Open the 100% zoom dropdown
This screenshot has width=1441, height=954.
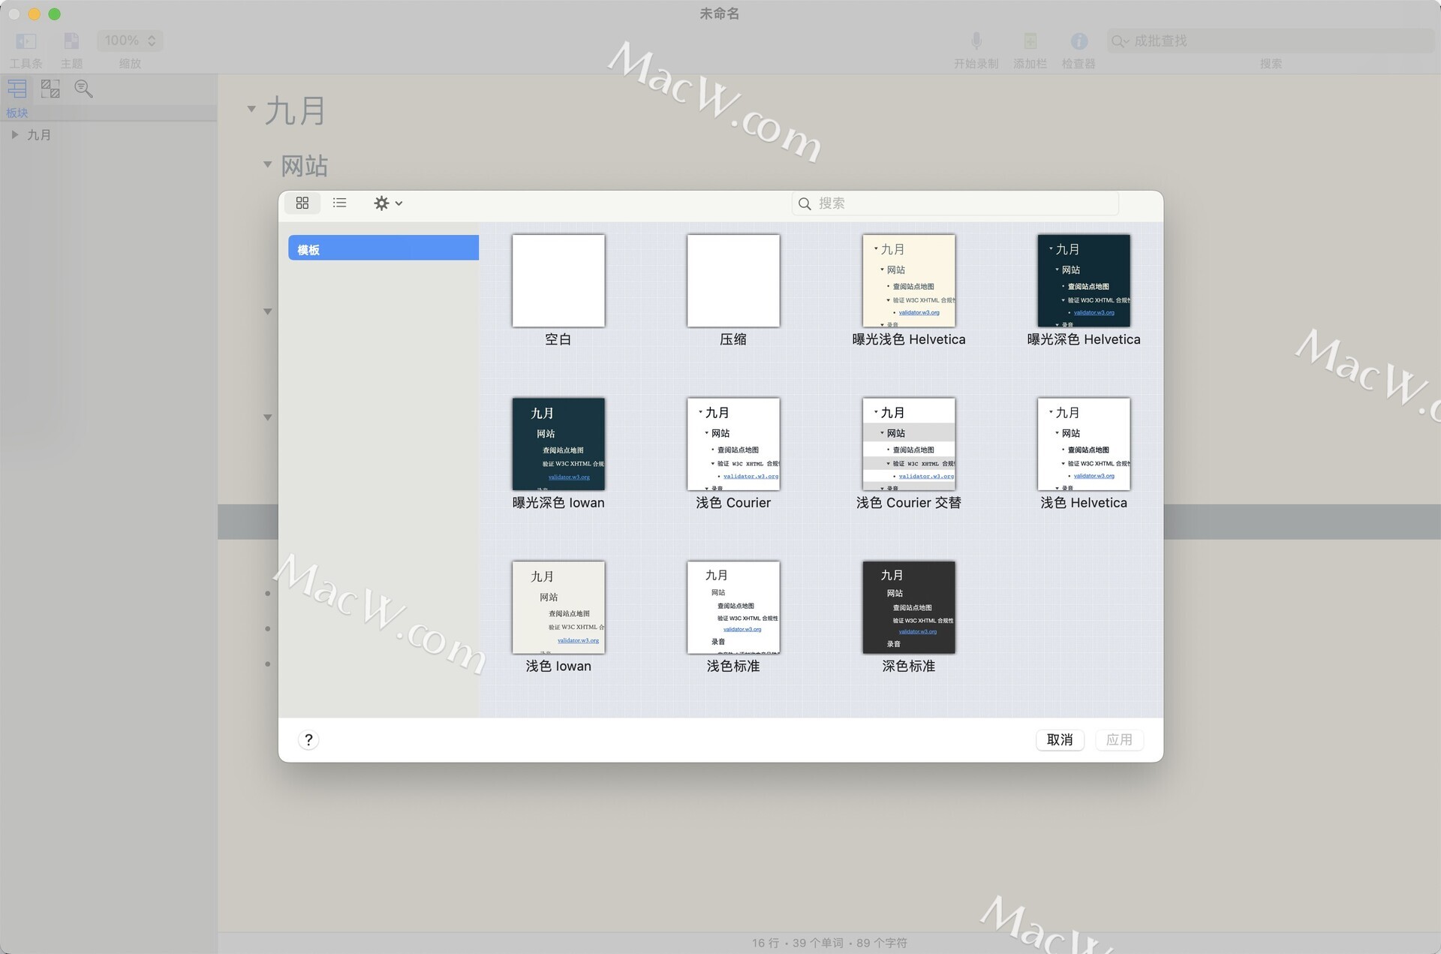pyautogui.click(x=130, y=41)
